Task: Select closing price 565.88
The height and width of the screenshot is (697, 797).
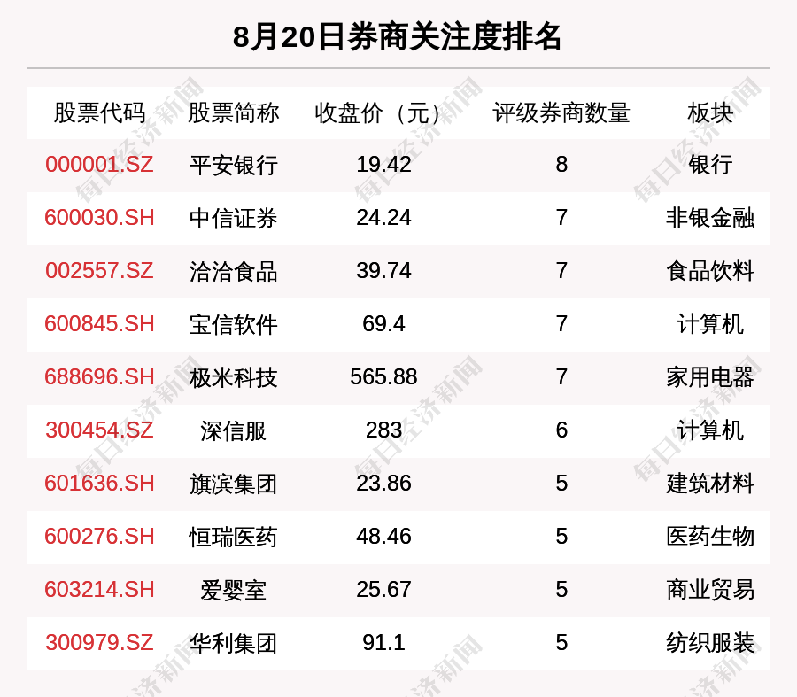Action: (383, 376)
